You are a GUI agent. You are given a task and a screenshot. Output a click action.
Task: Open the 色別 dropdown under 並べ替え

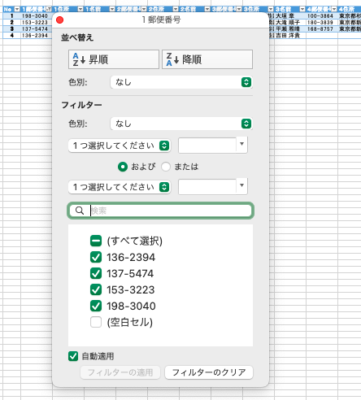(x=181, y=82)
